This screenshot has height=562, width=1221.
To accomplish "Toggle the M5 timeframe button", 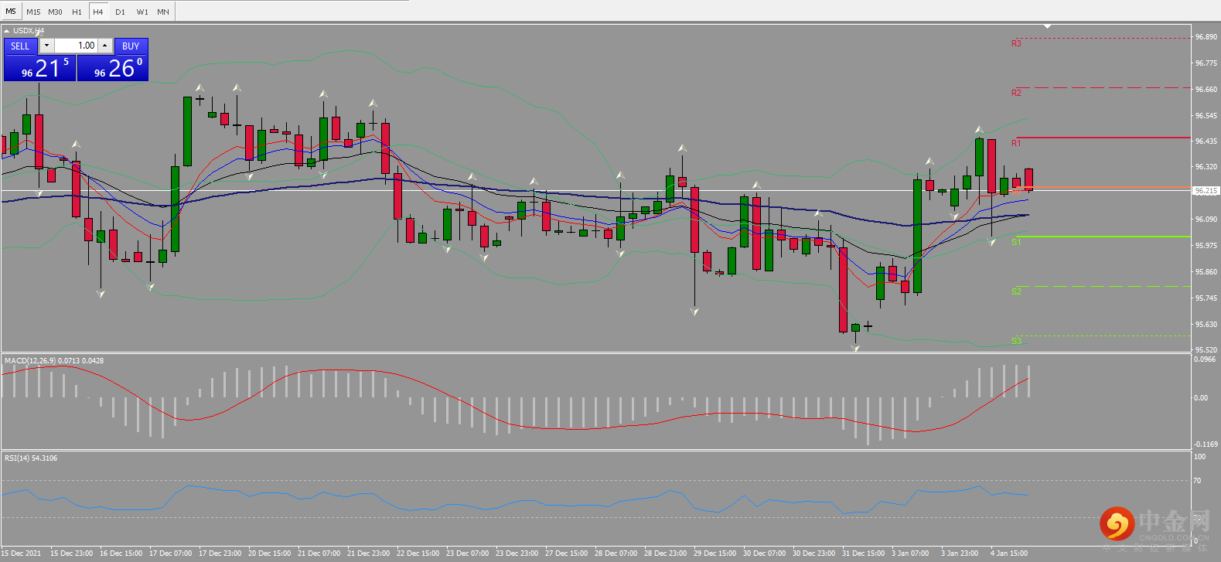I will tap(11, 12).
